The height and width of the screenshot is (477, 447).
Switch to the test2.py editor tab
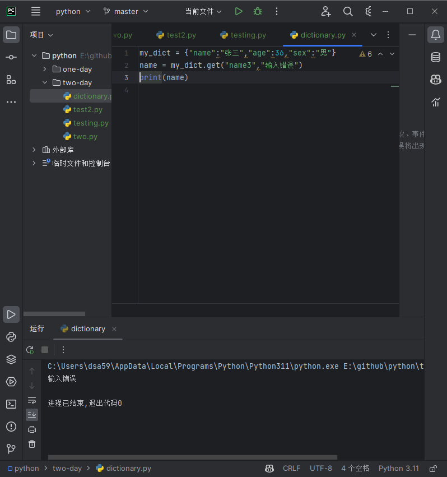176,35
